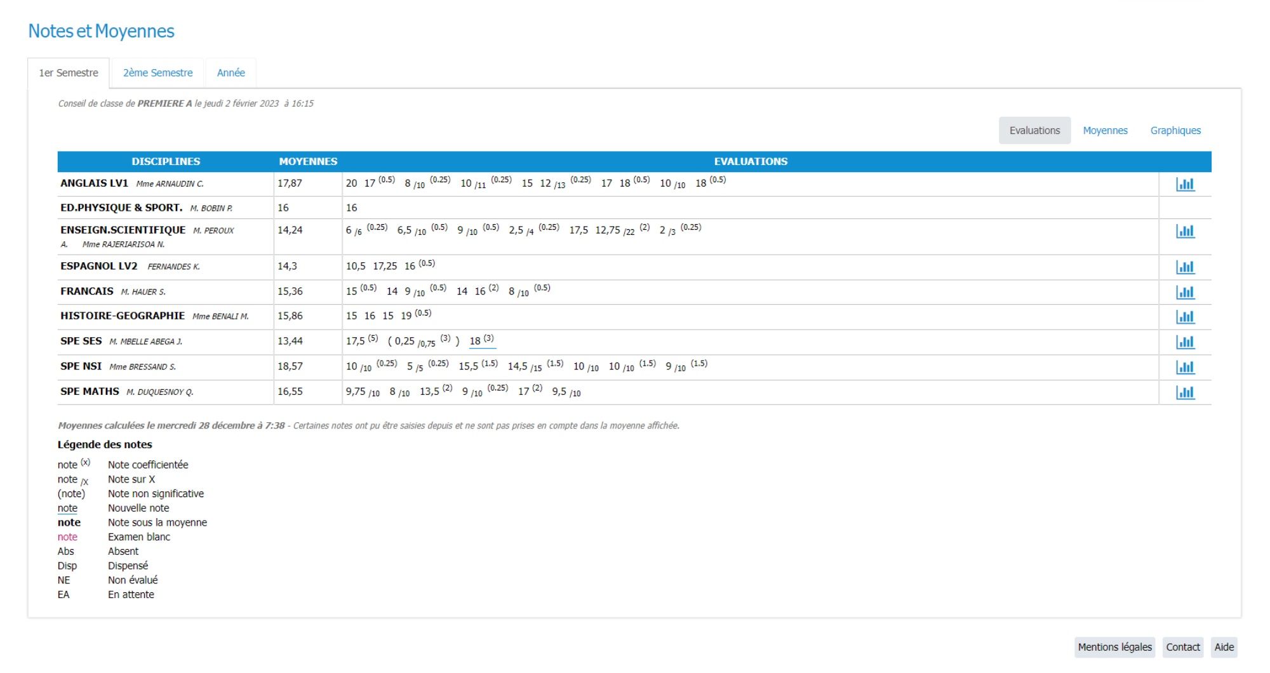Switch to the 2ème Semestre tab
The image size is (1270, 673).
click(x=157, y=73)
